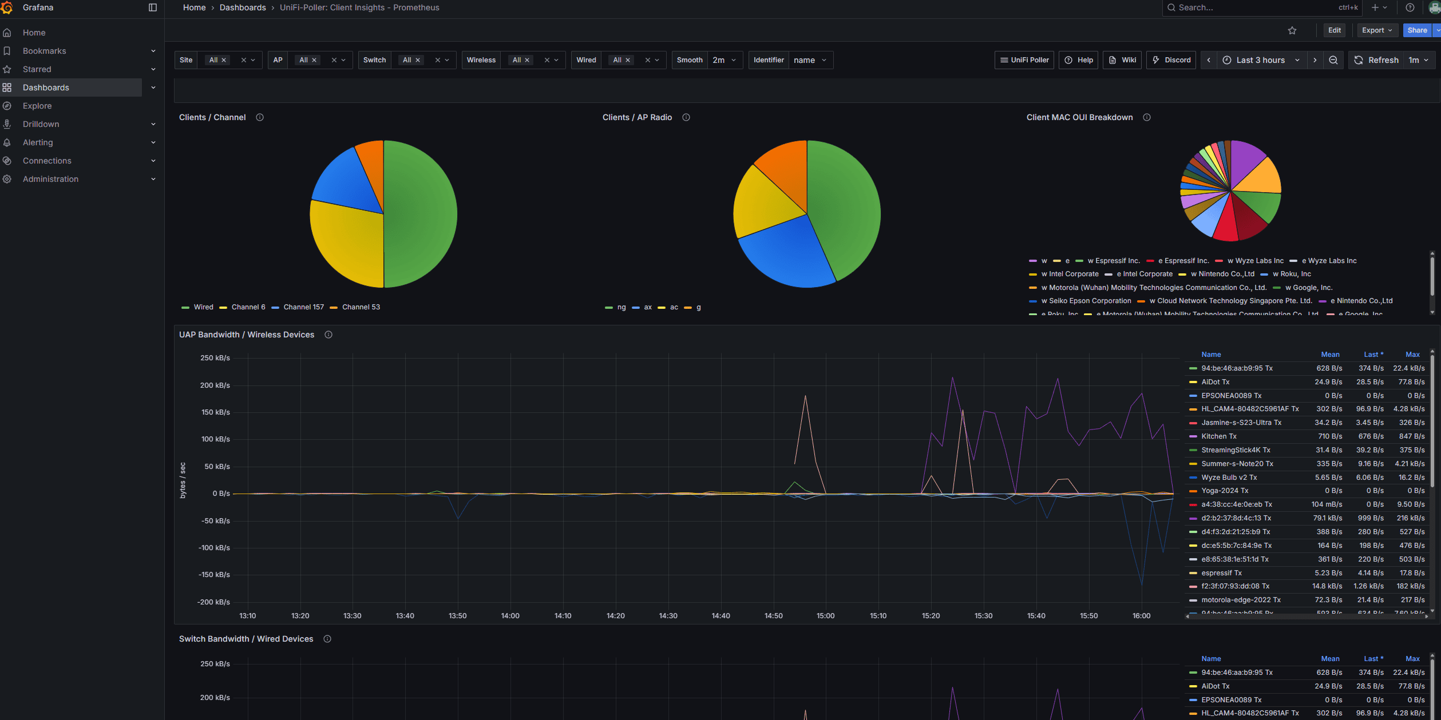The image size is (1441, 720).
Task: Open Starred in sidebar menu
Action: 37,69
